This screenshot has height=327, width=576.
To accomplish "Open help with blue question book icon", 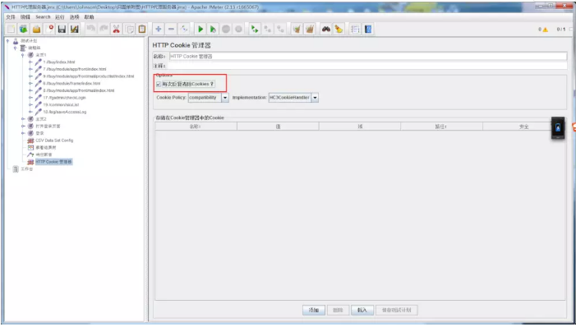I will click(x=368, y=29).
